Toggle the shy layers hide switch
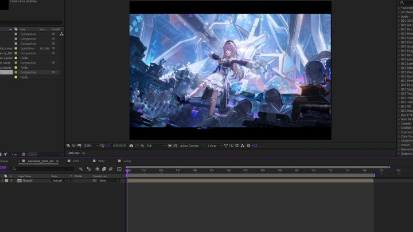The image size is (413, 232). [97, 169]
